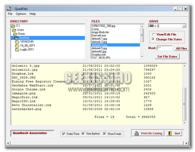Viewport: 195px width, 152px height.
Task: Click the Desktop directory row text
Action: (24, 38)
